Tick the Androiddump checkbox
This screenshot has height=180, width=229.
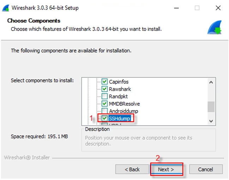point(104,111)
